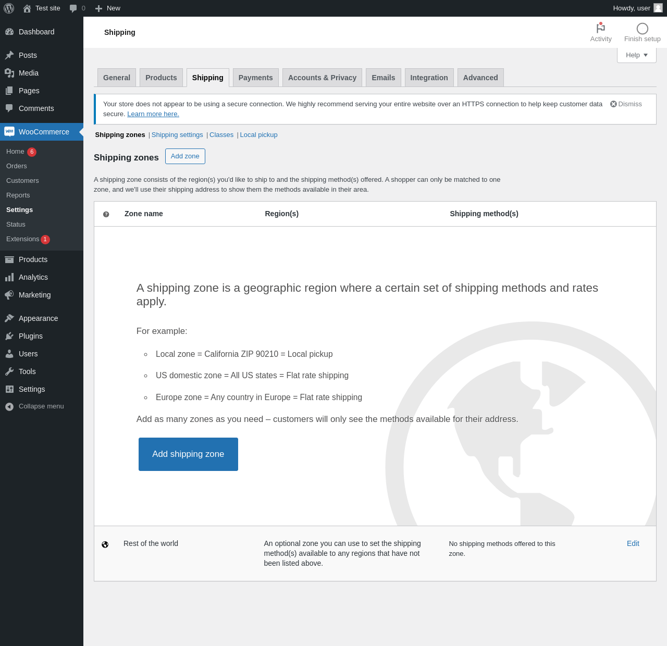667x646 pixels.
Task: Switch to the Emails tab
Action: click(x=384, y=78)
